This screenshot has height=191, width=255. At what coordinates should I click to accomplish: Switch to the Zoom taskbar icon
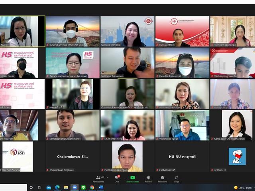point(75,187)
